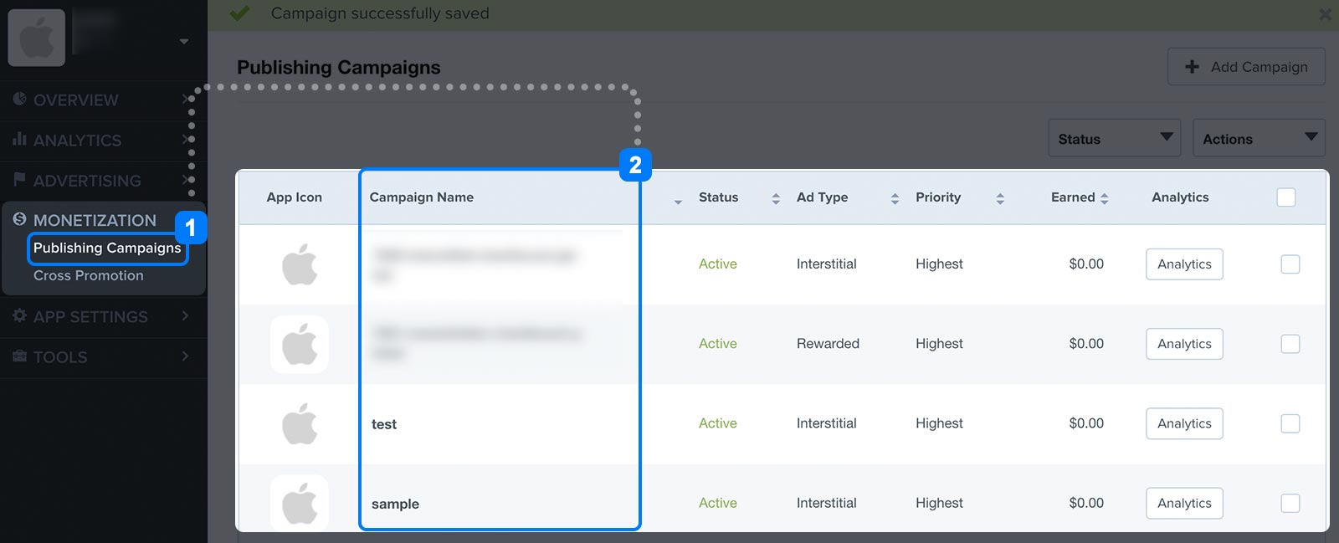Sort by Status column arrows
Viewport: 1339px width, 543px height.
pos(776,198)
